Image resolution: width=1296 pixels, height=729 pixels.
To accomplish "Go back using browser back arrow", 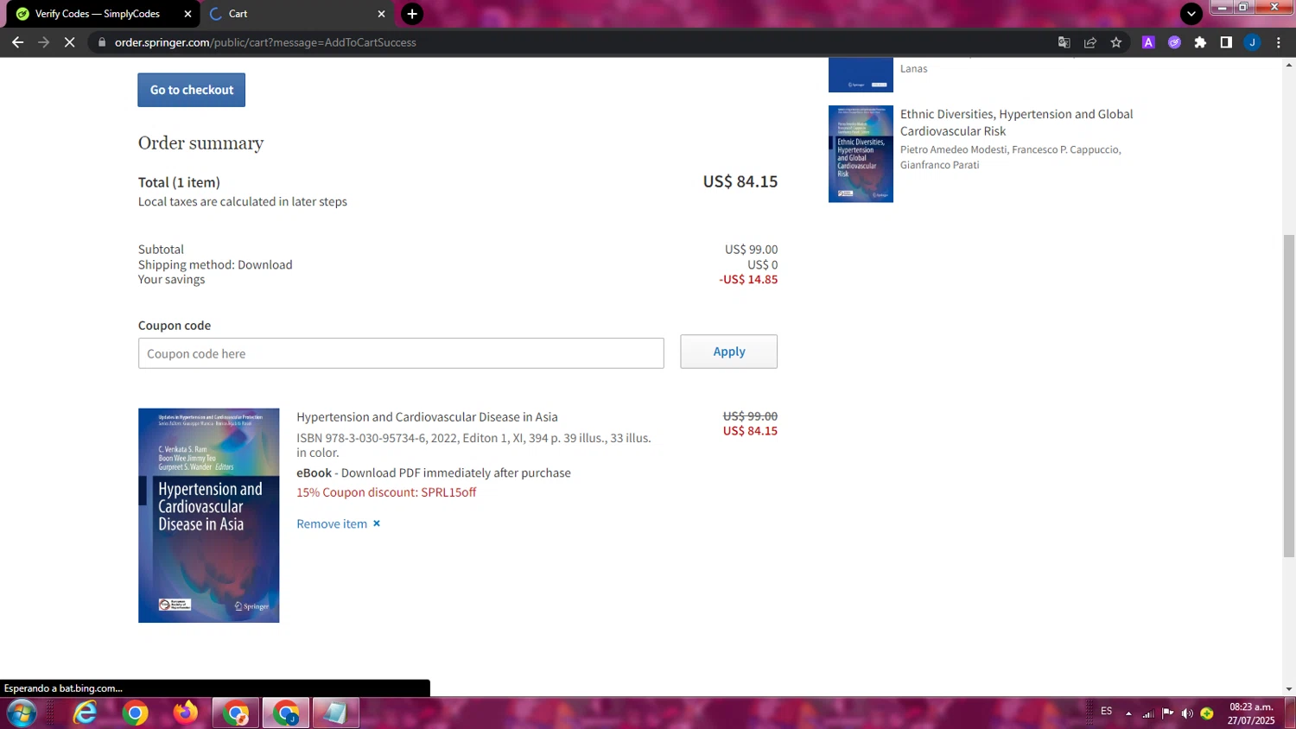I will 17,42.
